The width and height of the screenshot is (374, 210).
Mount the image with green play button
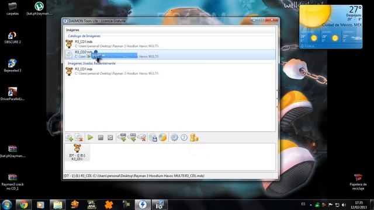tap(90, 138)
